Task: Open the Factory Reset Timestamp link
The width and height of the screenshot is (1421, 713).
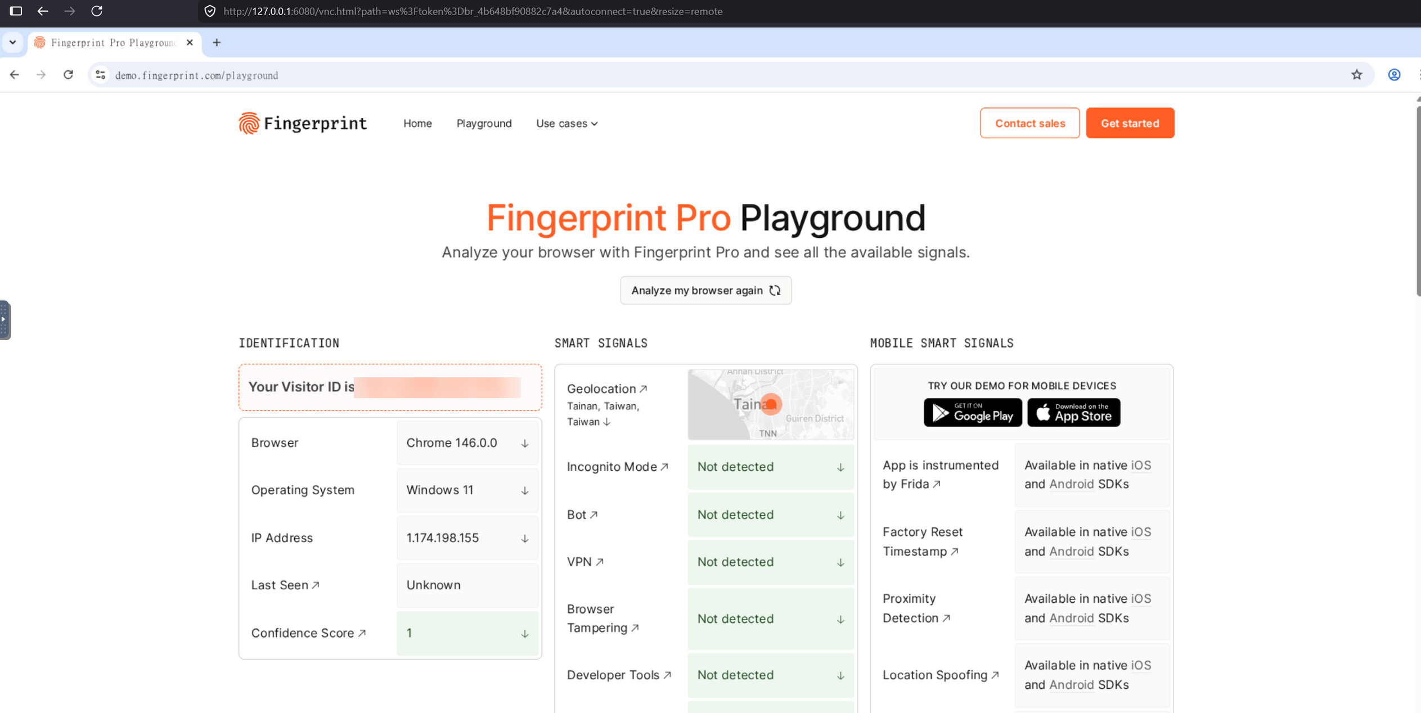Action: tap(922, 541)
